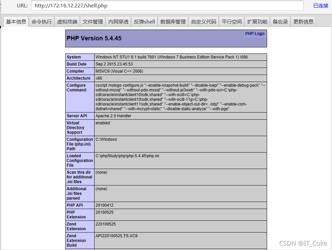Image resolution: width=332 pixels, height=250 pixels.
Task: Click the Build Date label
Action: pos(77,64)
